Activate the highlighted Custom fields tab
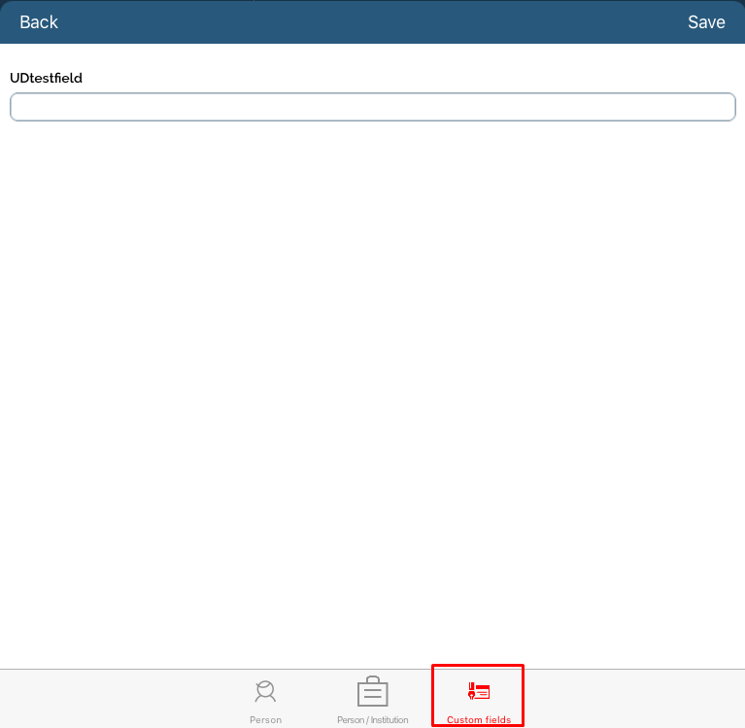Image resolution: width=745 pixels, height=728 pixels. click(x=478, y=696)
